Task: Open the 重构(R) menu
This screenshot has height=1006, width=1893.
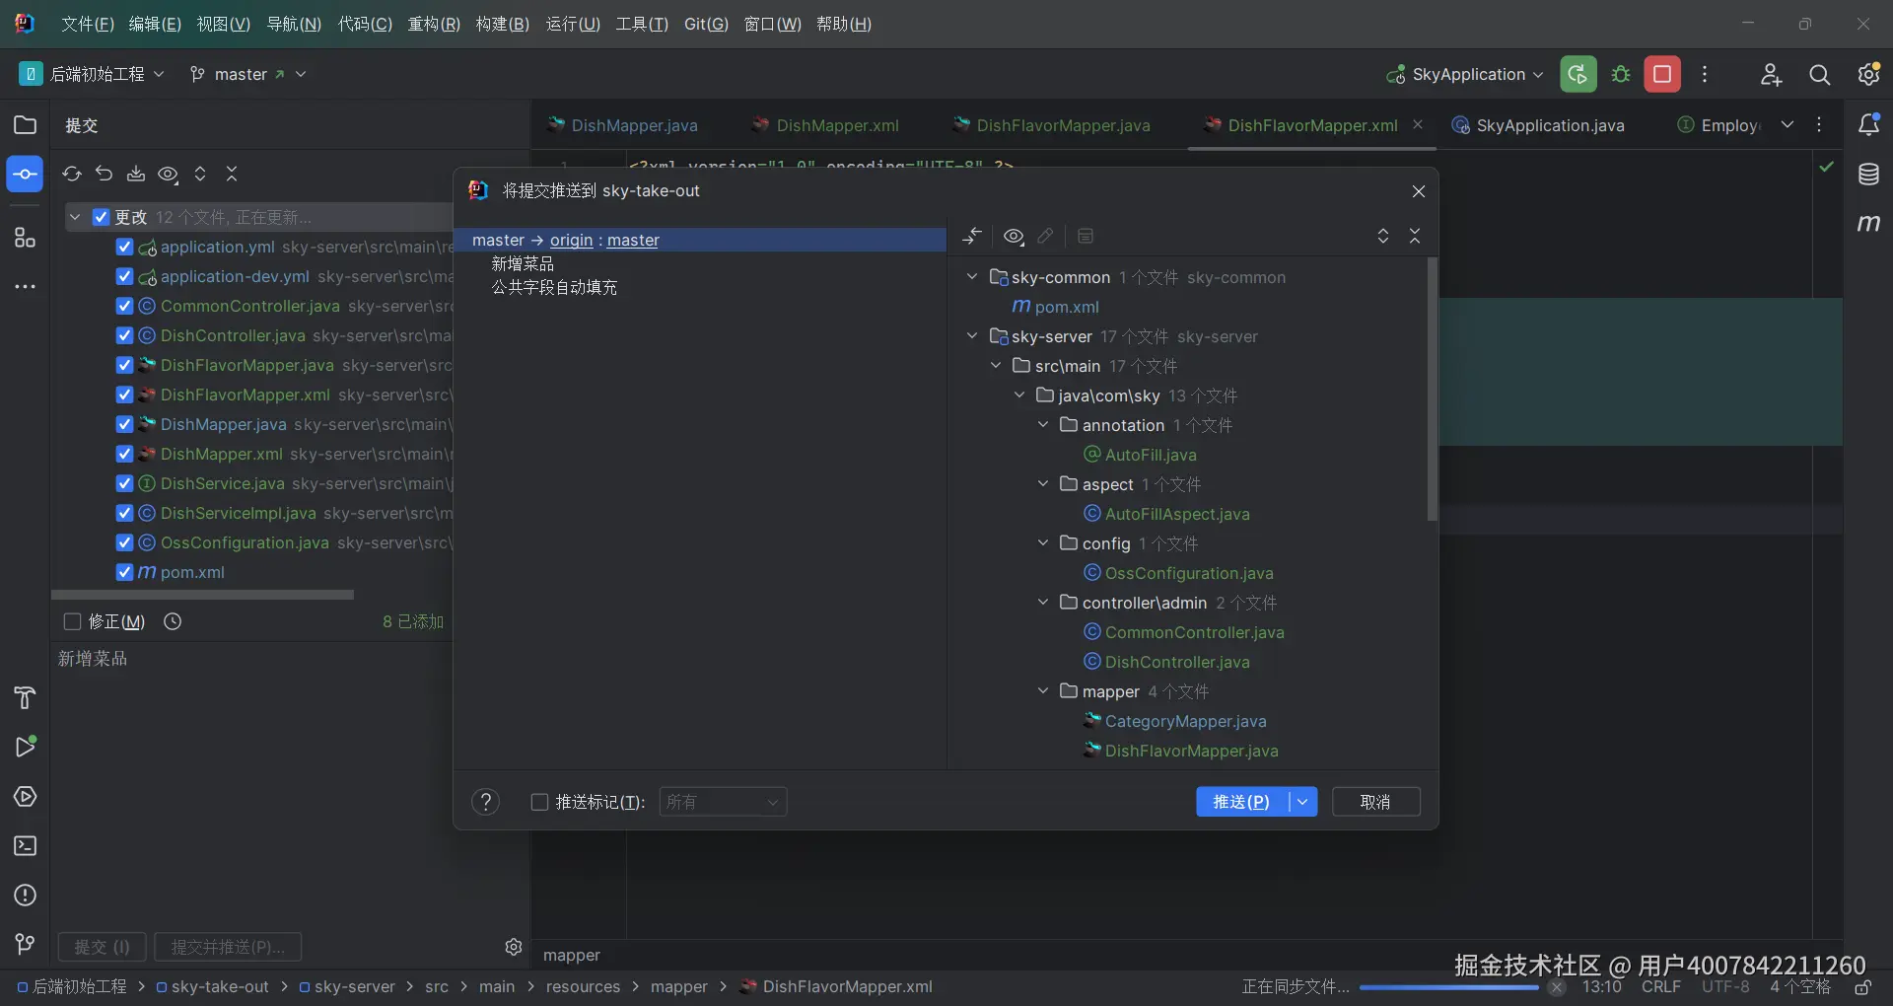Action: click(x=434, y=24)
